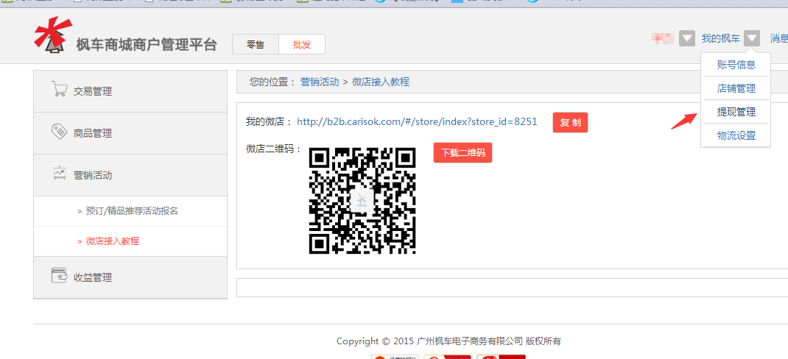The image size is (788, 359).
Task: Click the 枫车商城商户管理平台 title text
Action: point(147,45)
